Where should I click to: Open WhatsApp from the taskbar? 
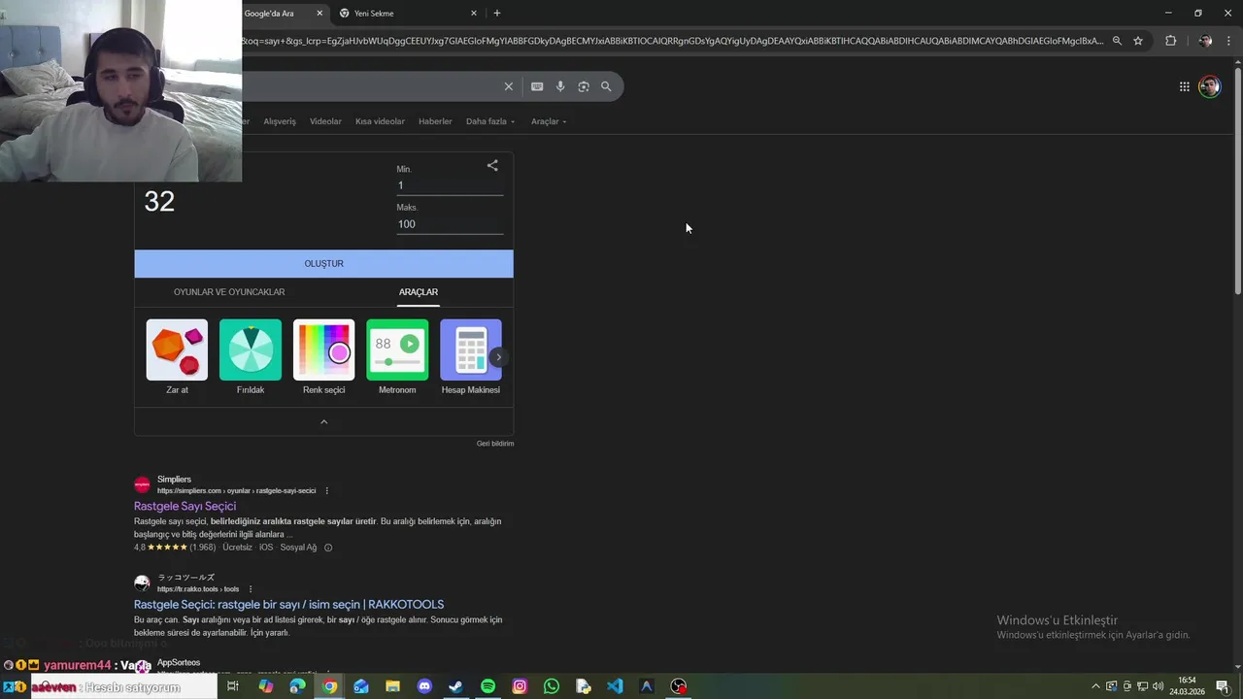coord(552,686)
